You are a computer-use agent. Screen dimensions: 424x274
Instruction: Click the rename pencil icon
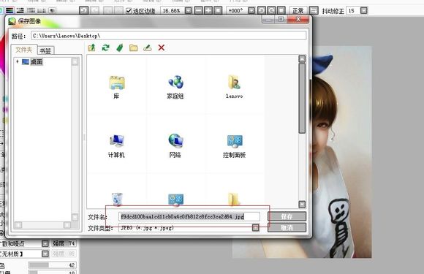pyautogui.click(x=148, y=47)
